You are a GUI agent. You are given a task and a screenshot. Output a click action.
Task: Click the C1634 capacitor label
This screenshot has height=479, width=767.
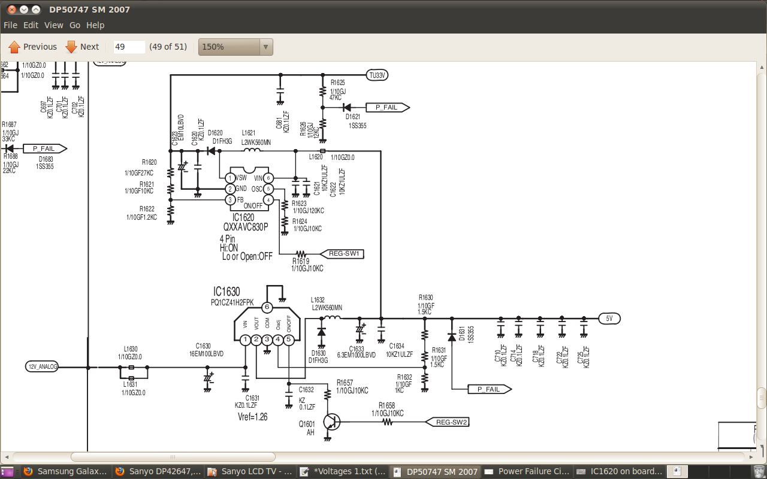[397, 346]
